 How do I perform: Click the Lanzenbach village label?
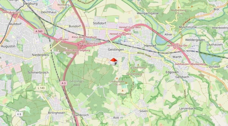click(187, 108)
